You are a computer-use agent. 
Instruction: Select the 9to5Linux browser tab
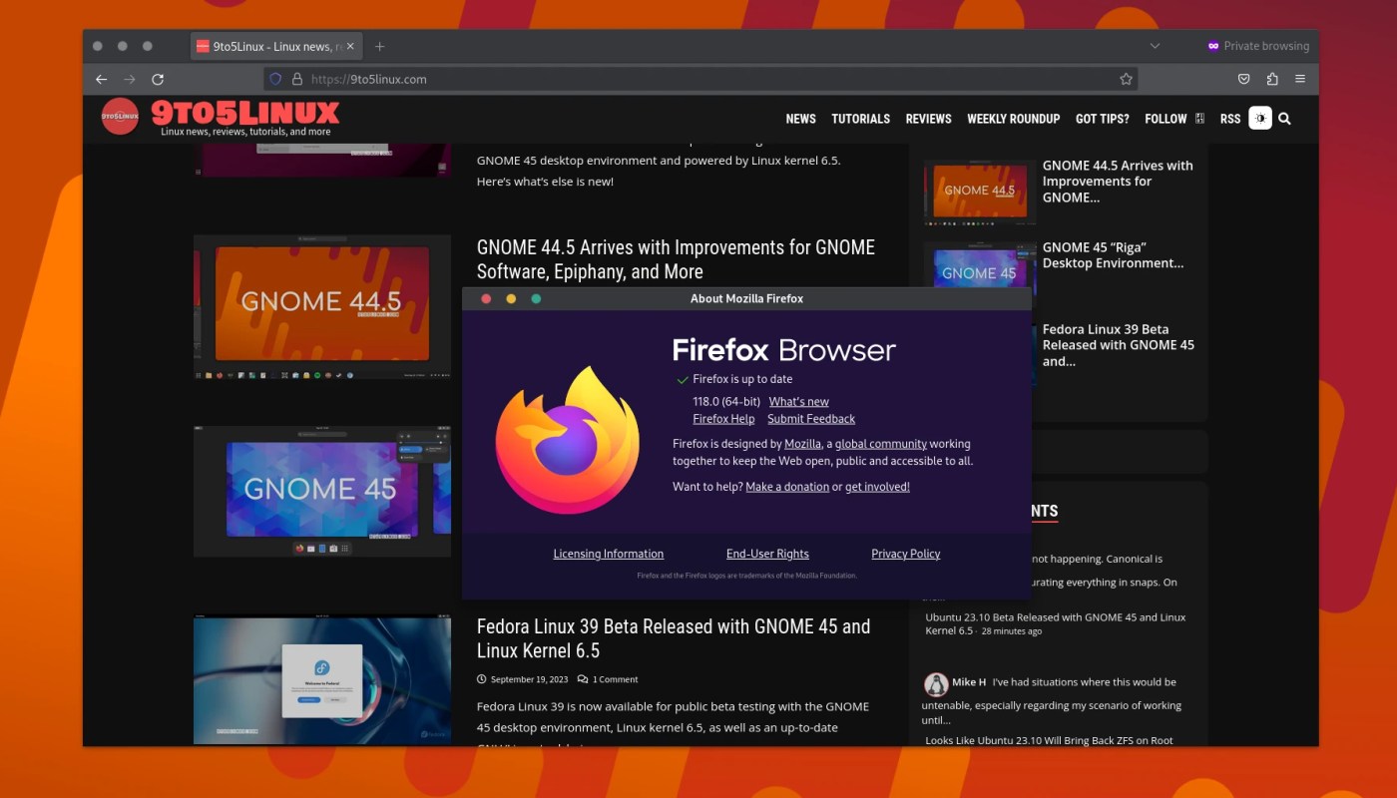click(277, 46)
